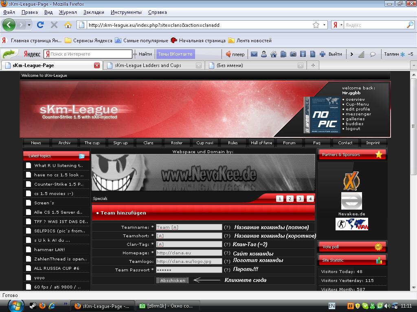This screenshot has height=312, width=417.
Task: Open the hammer LAN! topic
Action: coord(49,250)
